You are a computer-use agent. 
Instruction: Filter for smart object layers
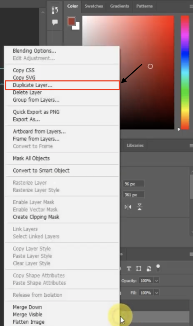coord(149,268)
